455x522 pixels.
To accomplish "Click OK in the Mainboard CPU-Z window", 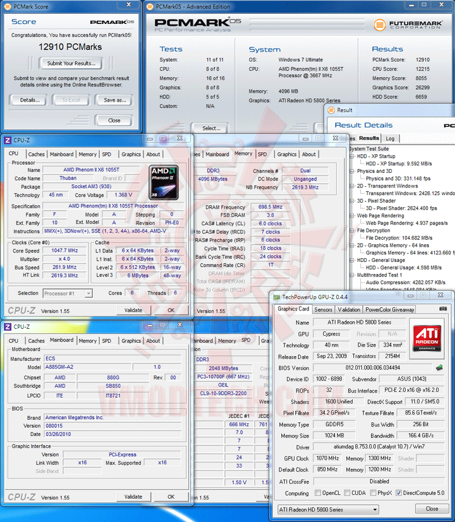I will point(171,497).
